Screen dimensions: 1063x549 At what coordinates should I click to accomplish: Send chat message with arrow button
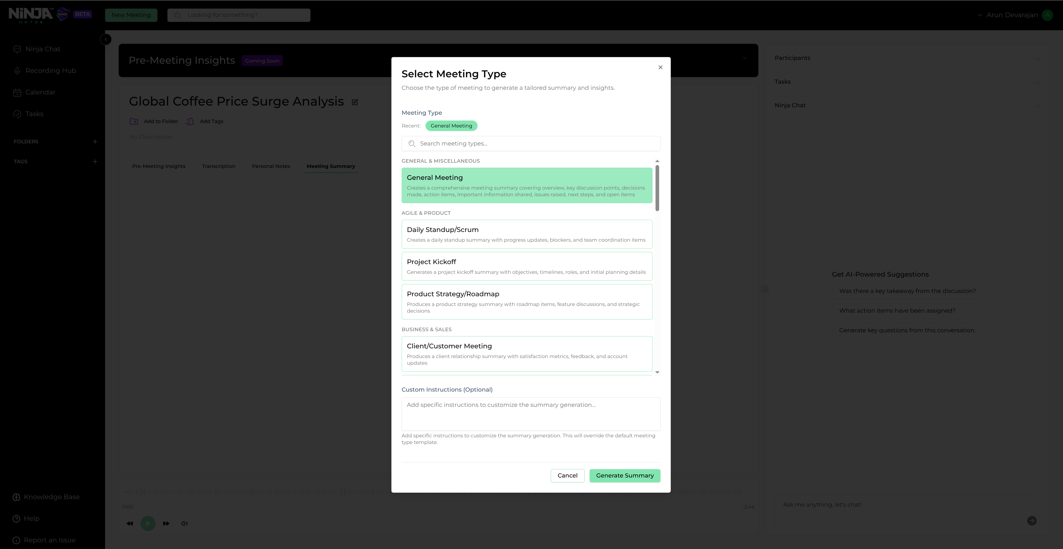1031,520
